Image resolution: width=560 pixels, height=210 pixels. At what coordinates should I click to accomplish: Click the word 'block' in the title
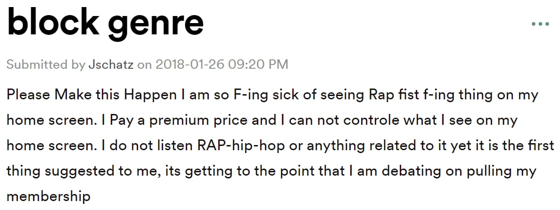(x=53, y=21)
